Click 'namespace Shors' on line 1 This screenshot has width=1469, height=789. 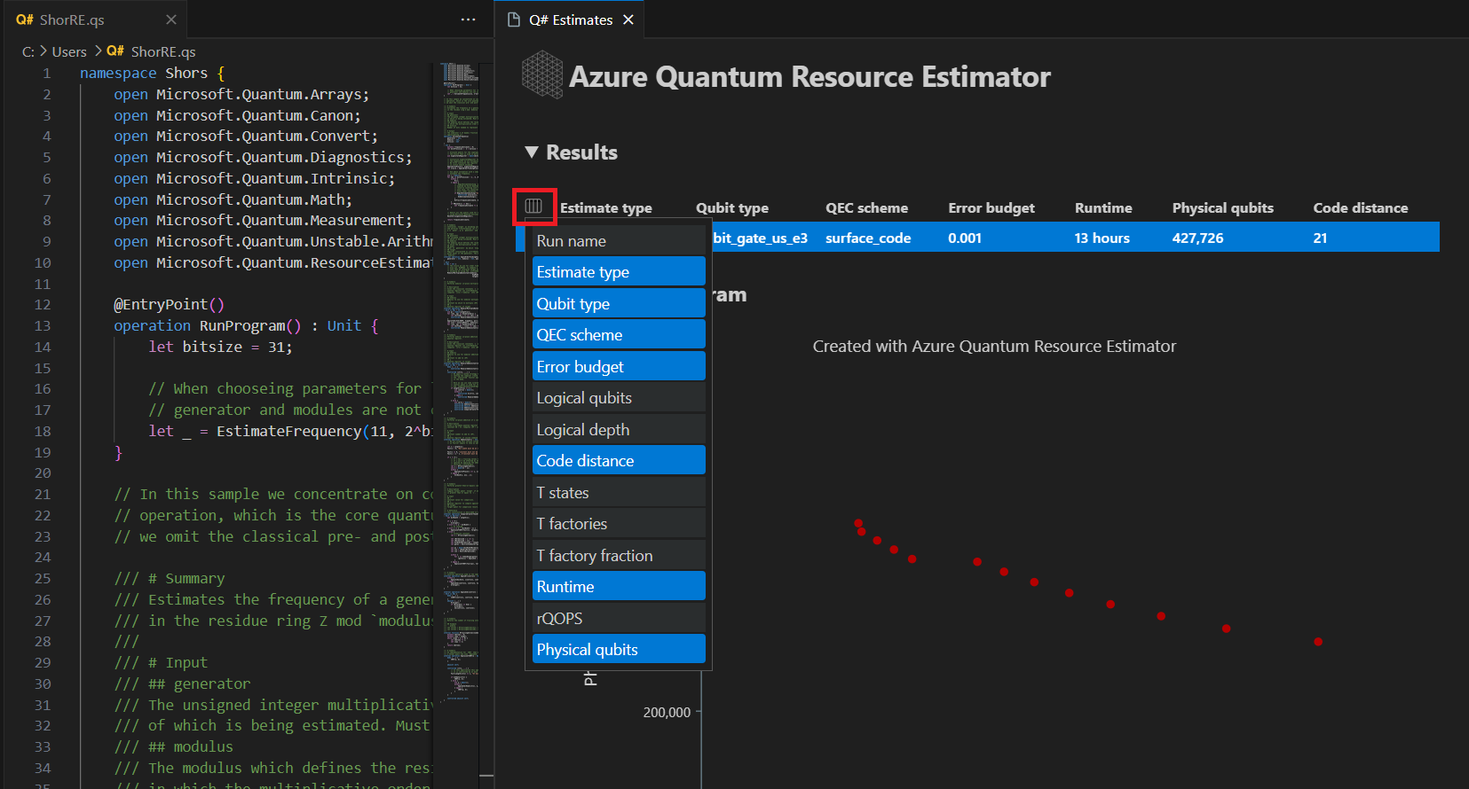coord(144,73)
